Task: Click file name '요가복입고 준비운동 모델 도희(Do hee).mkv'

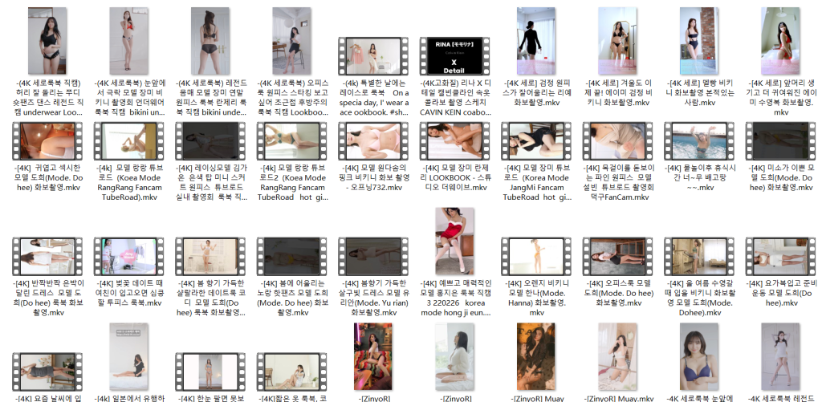Action: pyautogui.click(x=780, y=294)
